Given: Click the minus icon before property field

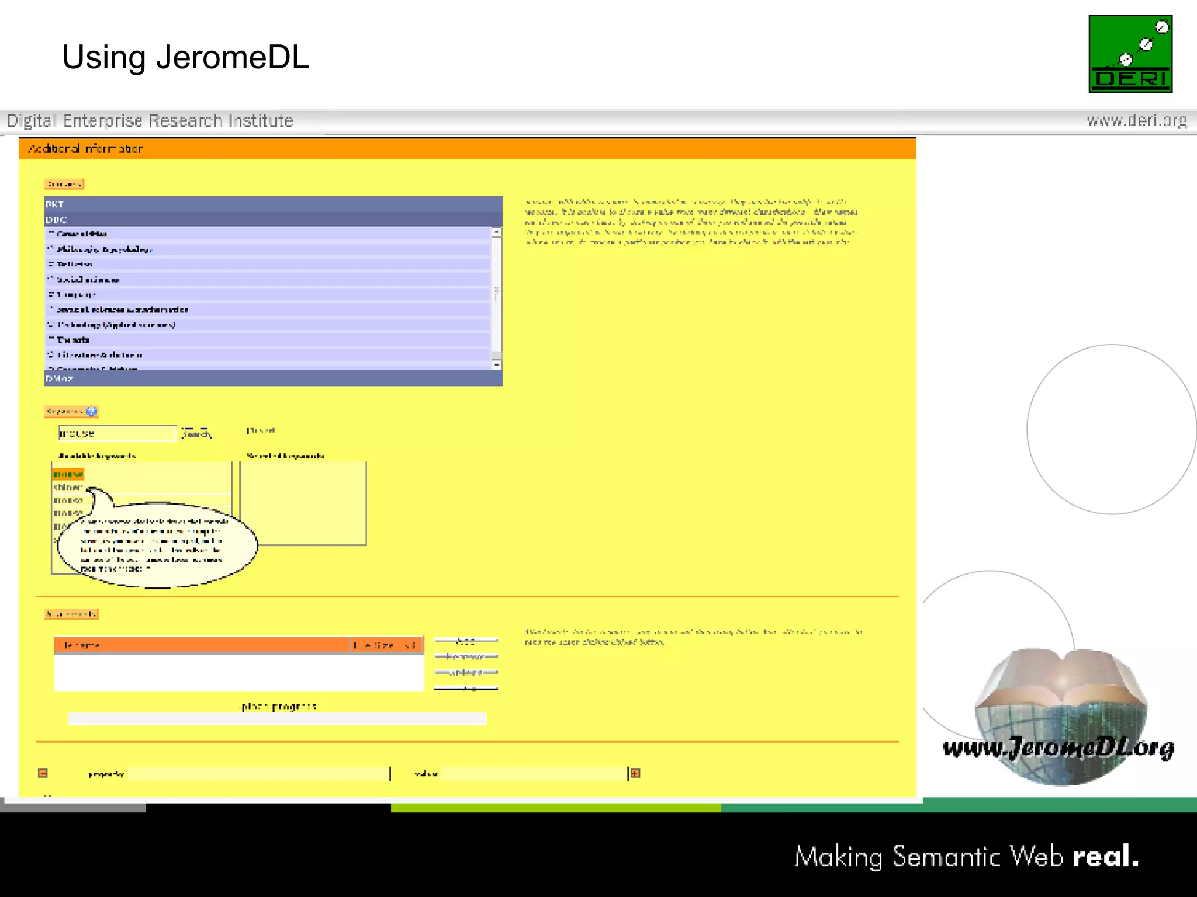Looking at the screenshot, I should tap(43, 773).
